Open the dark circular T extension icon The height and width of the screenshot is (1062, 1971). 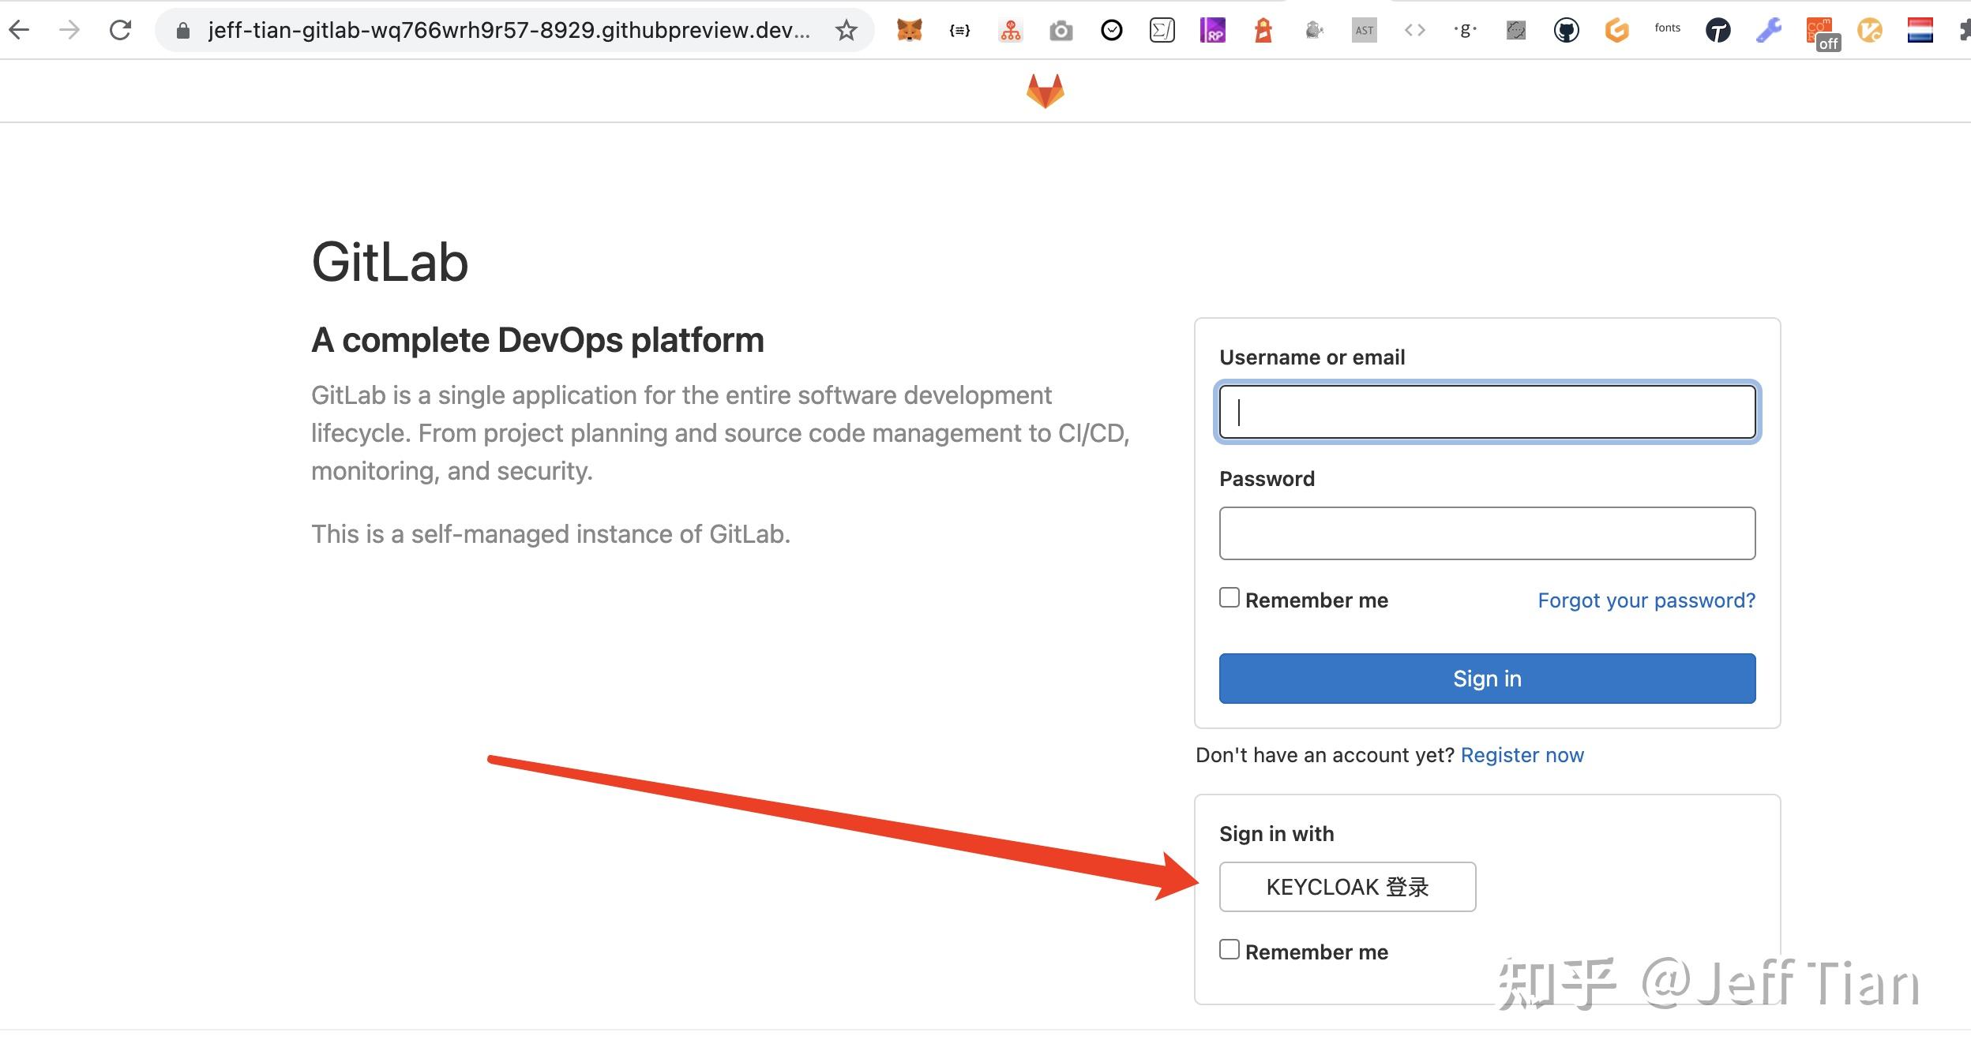[1718, 31]
